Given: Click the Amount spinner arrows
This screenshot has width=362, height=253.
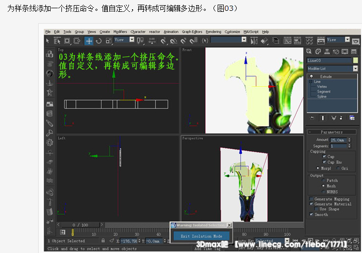Looking at the screenshot, I should pyautogui.click(x=349, y=140).
